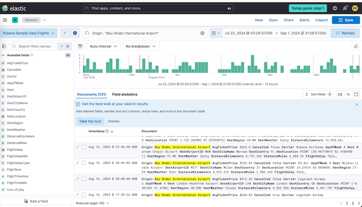Click the Refresh button
The width and height of the screenshot is (362, 207).
(x=345, y=33)
